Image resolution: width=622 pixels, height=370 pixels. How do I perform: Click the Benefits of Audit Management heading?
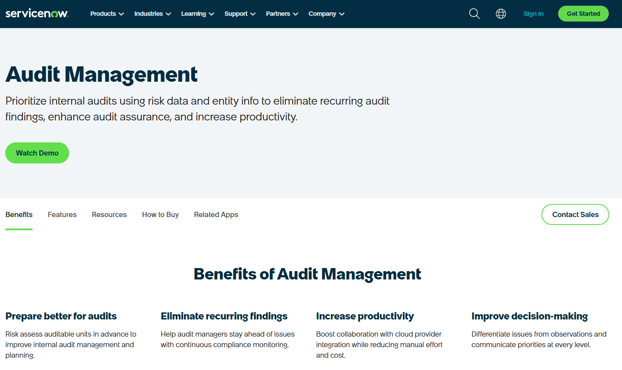click(307, 274)
